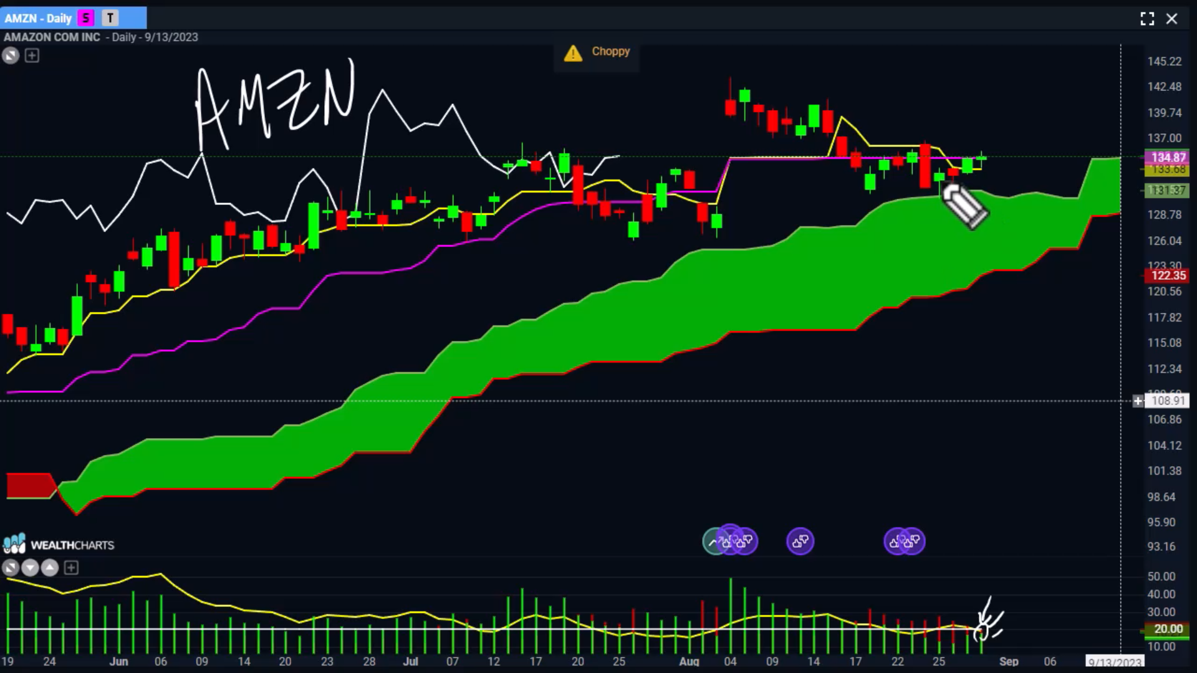Click the indicator panel expand-arrows circle icon
Screen dimensions: 1197x673
coord(11,568)
